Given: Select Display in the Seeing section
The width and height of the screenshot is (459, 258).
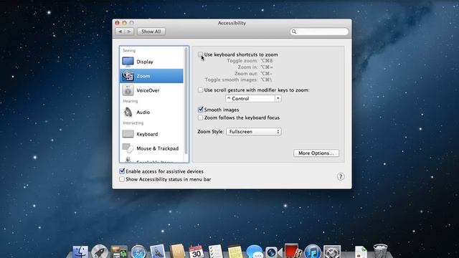Looking at the screenshot, I should coord(151,62).
